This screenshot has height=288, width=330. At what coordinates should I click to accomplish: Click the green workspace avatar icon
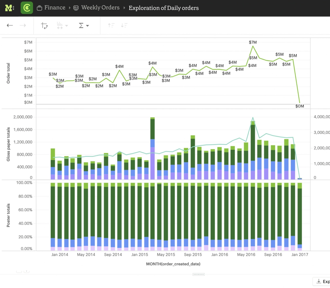pyautogui.click(x=26, y=7)
